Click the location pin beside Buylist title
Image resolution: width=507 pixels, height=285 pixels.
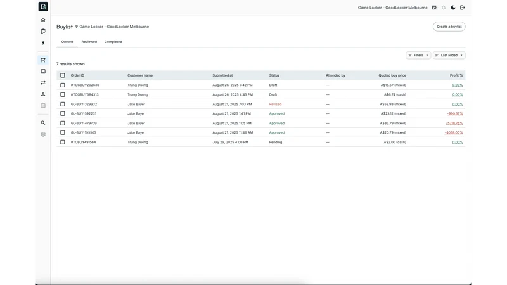[77, 27]
